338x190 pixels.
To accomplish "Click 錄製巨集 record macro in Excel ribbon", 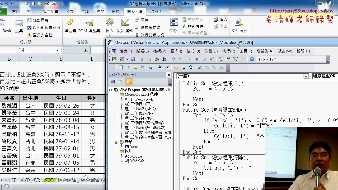I will coord(38,20).
